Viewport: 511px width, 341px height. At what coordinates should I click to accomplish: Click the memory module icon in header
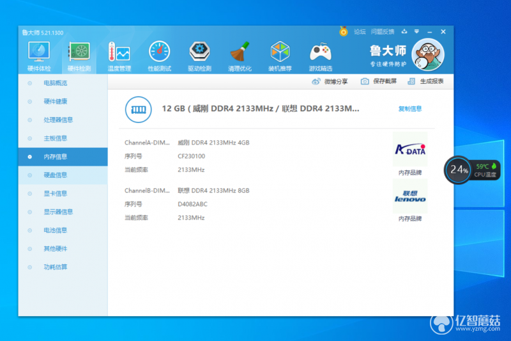pos(138,109)
